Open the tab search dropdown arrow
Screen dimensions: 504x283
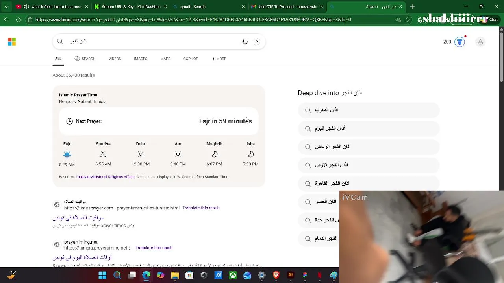[7, 7]
